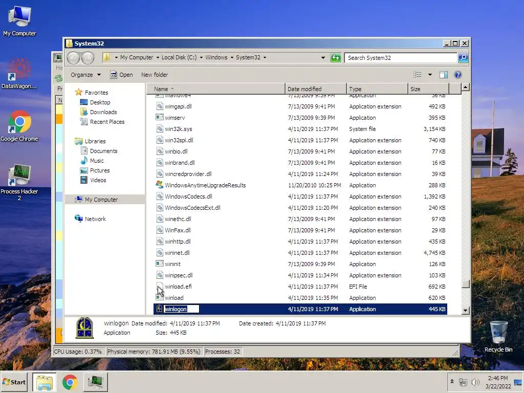Viewport: 524px width, 393px height.
Task: Open Explorer help question mark
Action: (458, 75)
